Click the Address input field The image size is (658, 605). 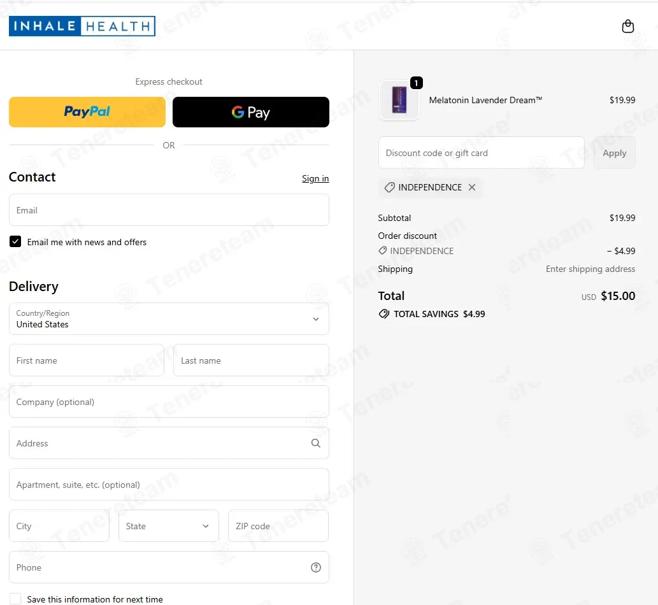click(x=169, y=443)
